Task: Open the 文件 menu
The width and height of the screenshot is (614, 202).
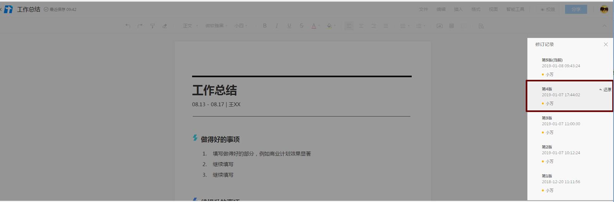Action: (x=423, y=9)
